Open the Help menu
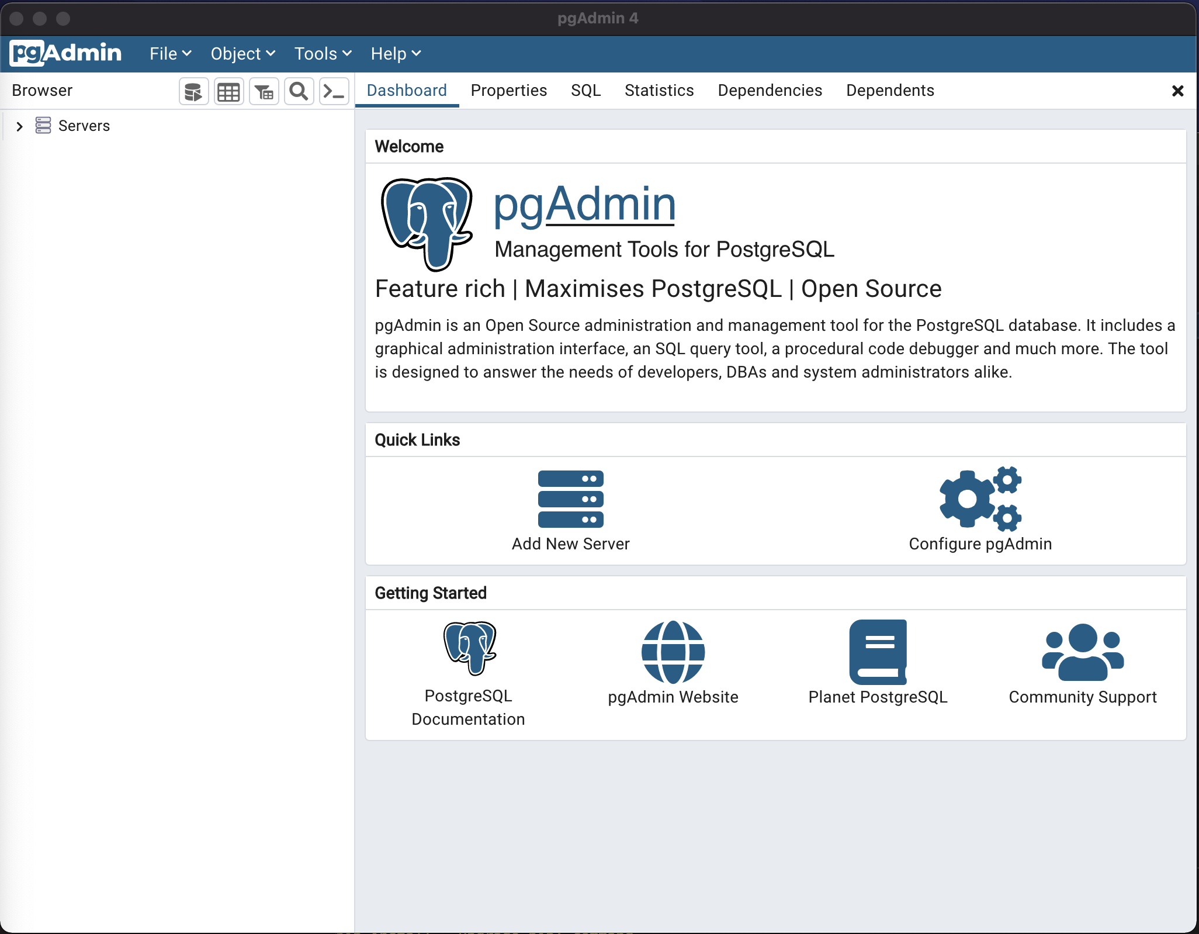Image resolution: width=1199 pixels, height=934 pixels. (395, 53)
